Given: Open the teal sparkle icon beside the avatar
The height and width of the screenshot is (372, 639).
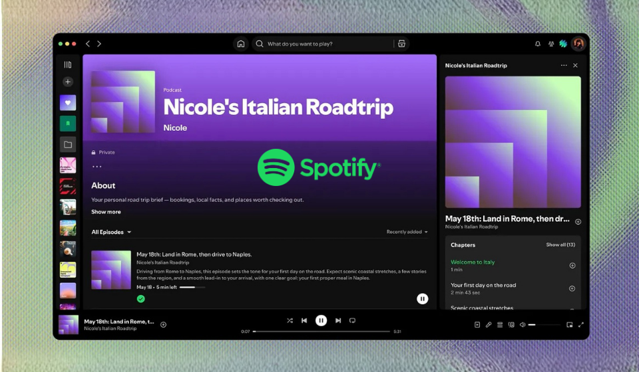Looking at the screenshot, I should tap(563, 43).
